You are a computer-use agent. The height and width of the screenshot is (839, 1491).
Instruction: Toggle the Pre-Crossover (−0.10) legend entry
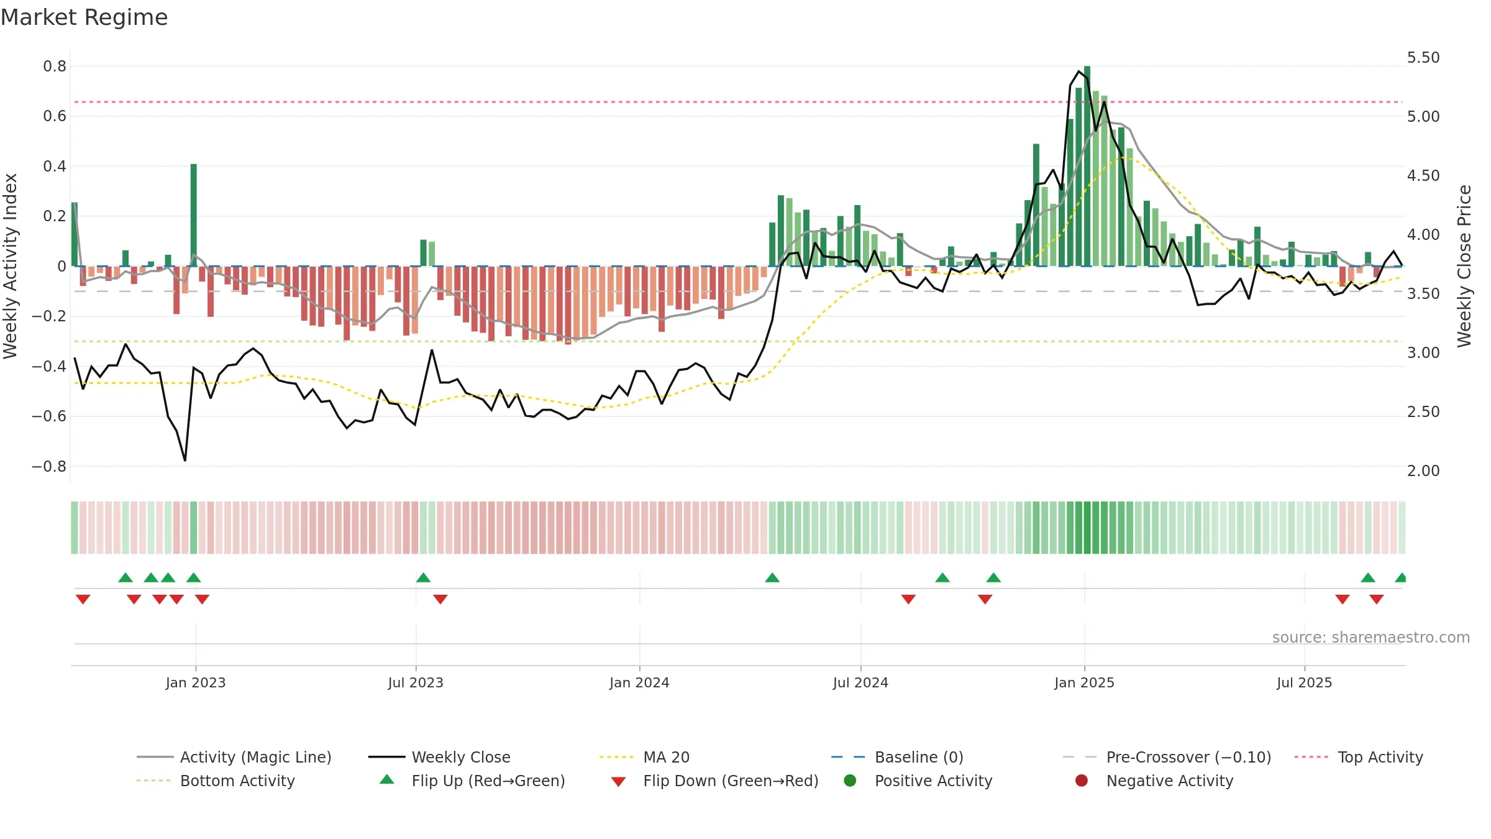point(1167,757)
